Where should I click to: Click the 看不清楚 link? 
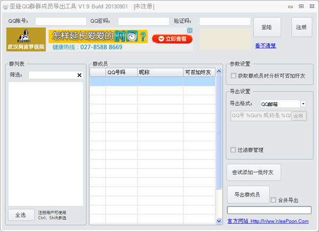coord(265,45)
